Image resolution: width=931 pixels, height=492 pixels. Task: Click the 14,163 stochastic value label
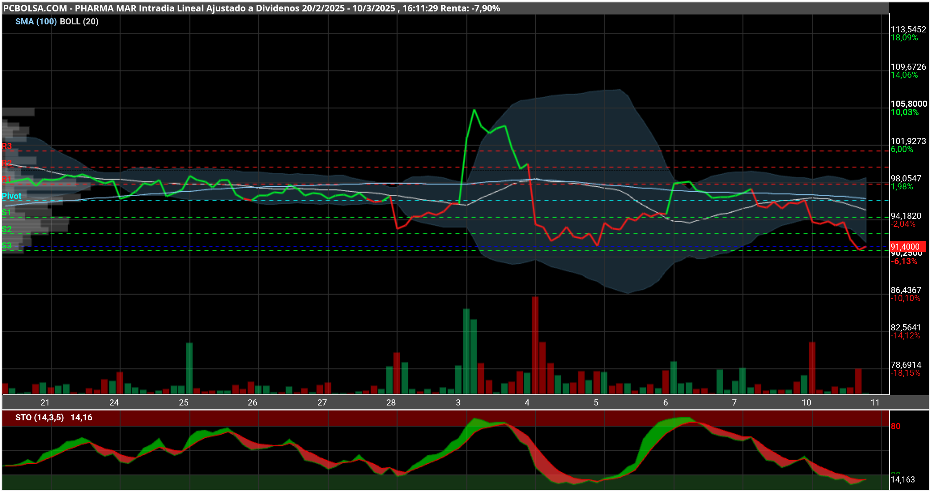903,480
